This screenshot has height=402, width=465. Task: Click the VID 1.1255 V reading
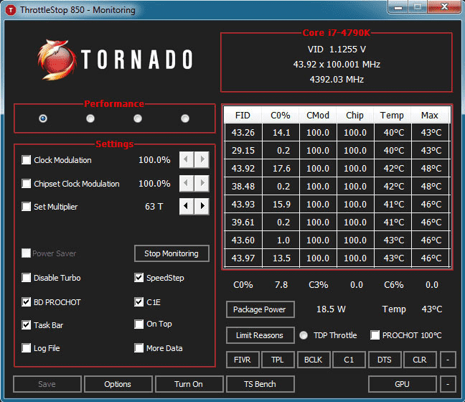337,50
